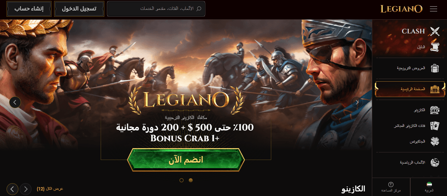Select the second carousel dot indicator
This screenshot has height=196, width=447.
[191, 180]
